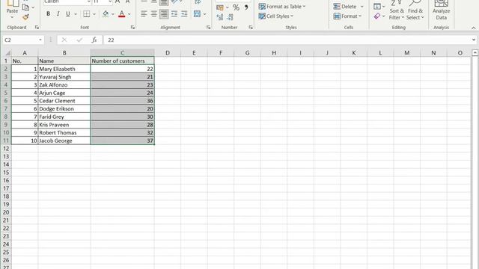479x269 pixels.
Task: Select the cell containing Mary Elizabeth
Action: [x=64, y=69]
